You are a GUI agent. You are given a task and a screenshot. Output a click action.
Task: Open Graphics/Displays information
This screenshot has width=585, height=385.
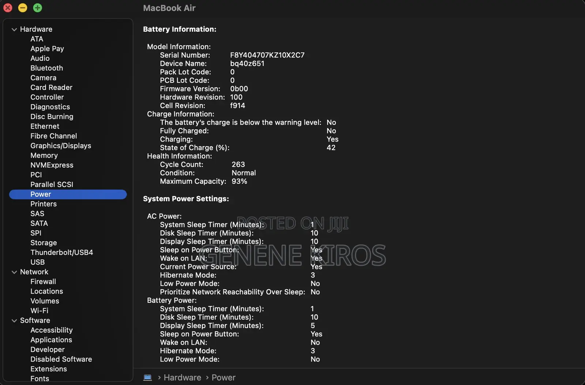(x=61, y=146)
